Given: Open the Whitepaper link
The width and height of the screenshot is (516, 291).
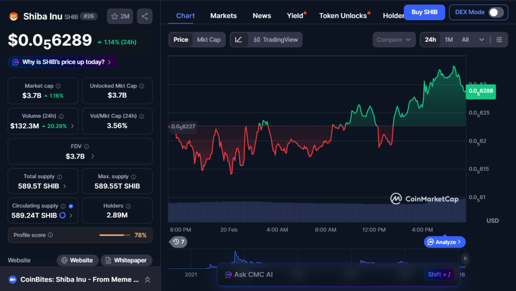Looking at the screenshot, I should [x=126, y=260].
